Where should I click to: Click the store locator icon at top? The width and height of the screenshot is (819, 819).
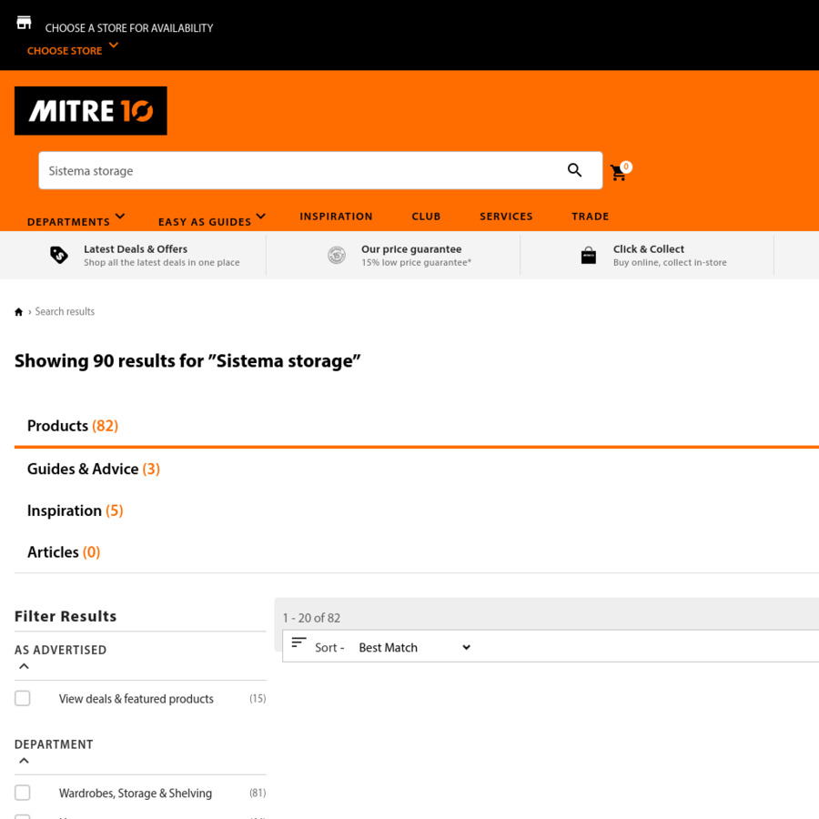pos(24,22)
